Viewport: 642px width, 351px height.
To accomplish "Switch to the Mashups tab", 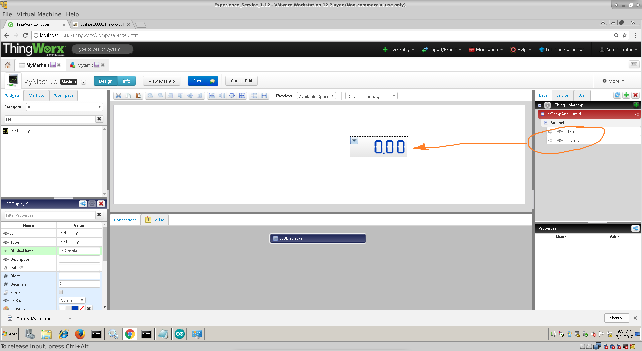I will pos(37,95).
